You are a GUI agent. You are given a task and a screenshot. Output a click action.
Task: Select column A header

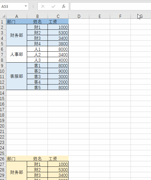coord(17,16)
